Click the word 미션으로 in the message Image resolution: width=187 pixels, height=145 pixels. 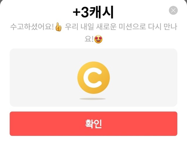pos(132,27)
